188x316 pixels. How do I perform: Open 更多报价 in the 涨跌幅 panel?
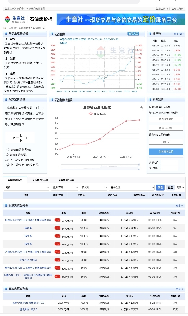coord(179,34)
